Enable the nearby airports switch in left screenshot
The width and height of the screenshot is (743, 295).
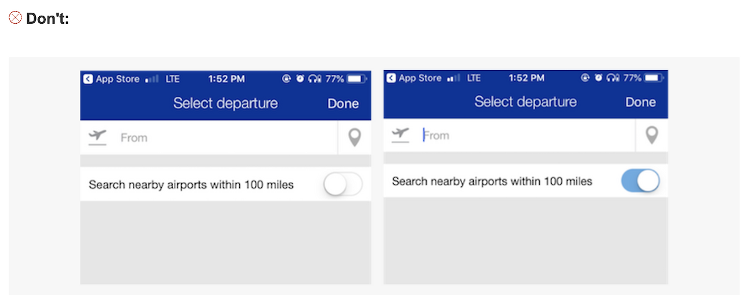click(343, 185)
